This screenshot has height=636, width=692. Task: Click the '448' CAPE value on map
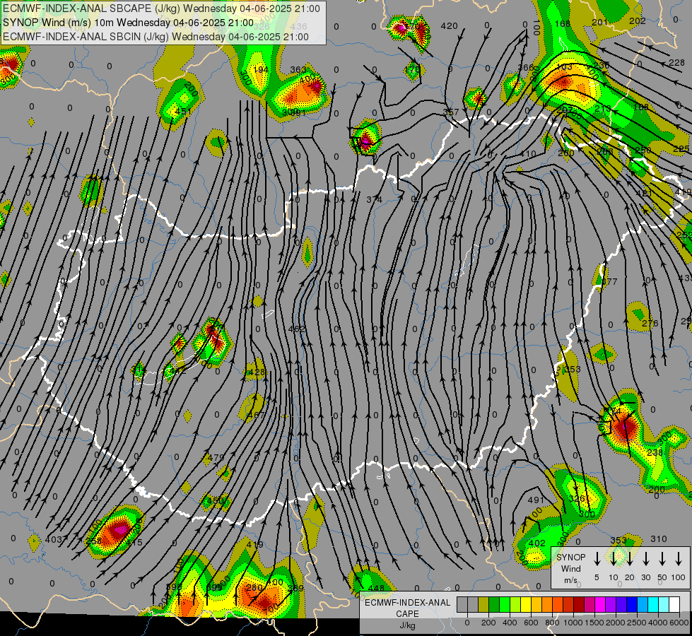click(x=376, y=588)
